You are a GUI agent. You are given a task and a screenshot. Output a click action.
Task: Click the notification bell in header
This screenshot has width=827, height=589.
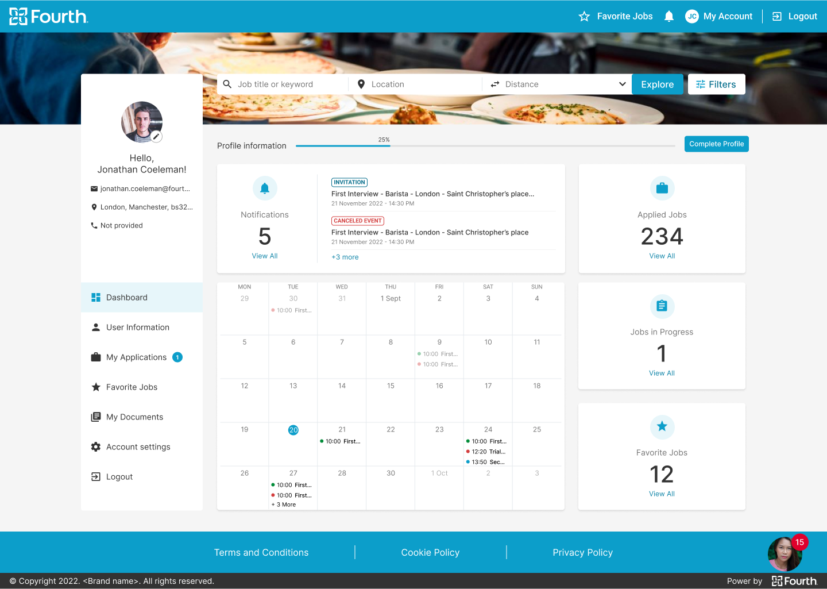(x=668, y=16)
